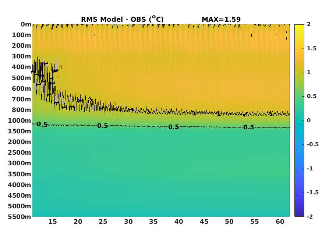Viewport: 322px width, 241px height.
Task: Click the "100m" depth axis label
Action: [21, 35]
